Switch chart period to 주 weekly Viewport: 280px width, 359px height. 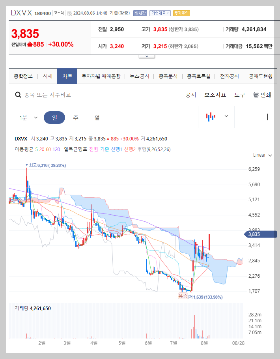pyautogui.click(x=75, y=117)
